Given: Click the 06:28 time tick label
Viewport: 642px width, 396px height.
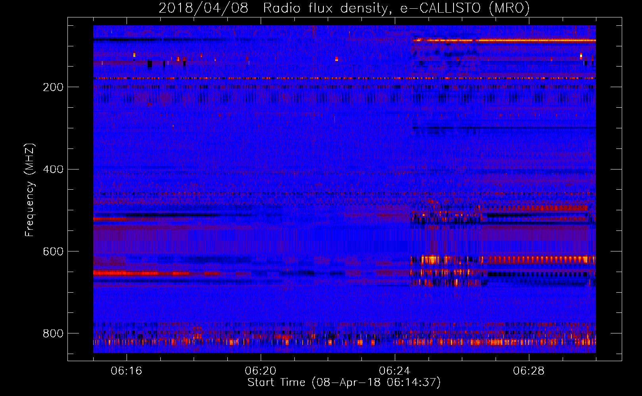Looking at the screenshot, I should [x=529, y=371].
